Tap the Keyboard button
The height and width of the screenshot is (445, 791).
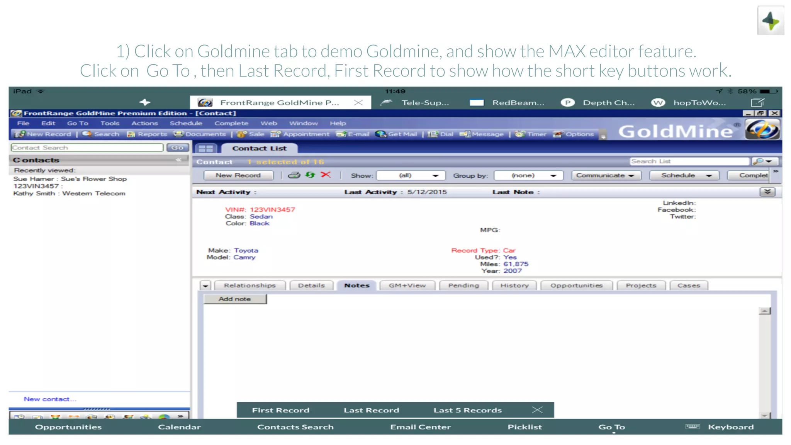720,427
